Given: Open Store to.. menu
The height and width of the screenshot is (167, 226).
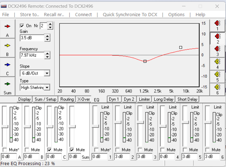Looking at the screenshot, I should [30, 15].
